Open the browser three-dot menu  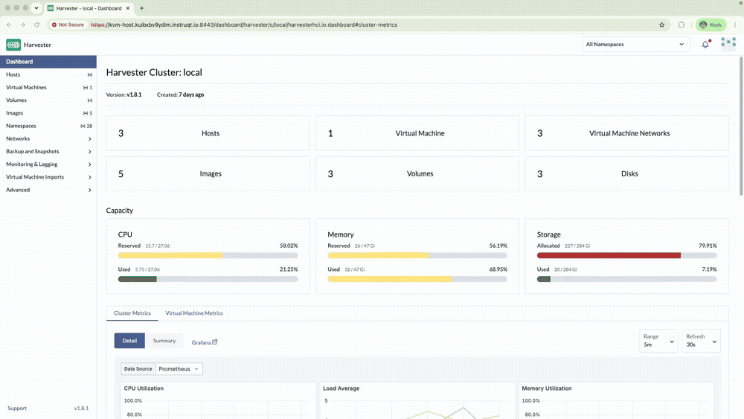(x=736, y=25)
